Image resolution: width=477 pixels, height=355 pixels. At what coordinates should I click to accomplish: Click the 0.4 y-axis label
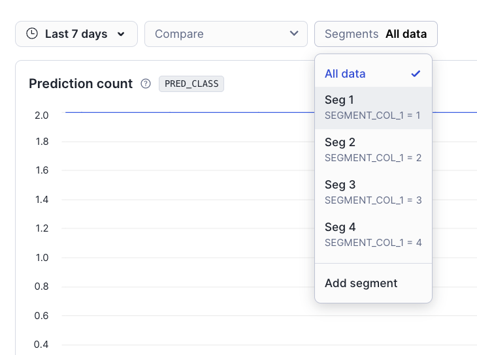42,345
